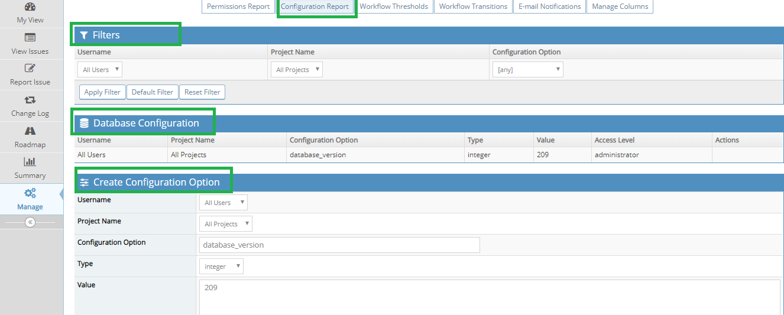
Task: Click the Report Issue edit icon
Action: pos(30,68)
